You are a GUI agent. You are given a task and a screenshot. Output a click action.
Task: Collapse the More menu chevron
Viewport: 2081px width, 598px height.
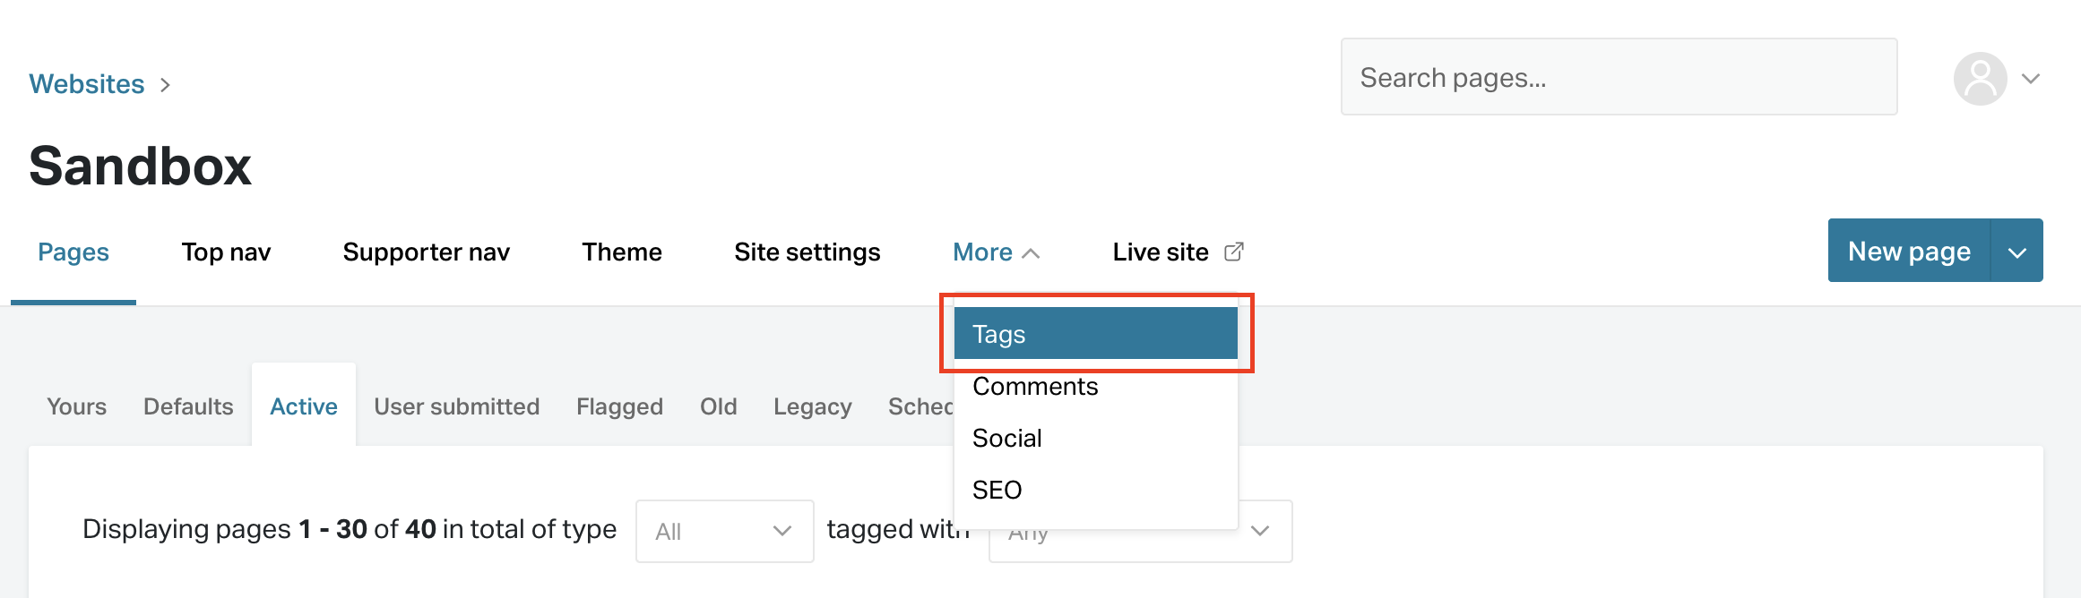pyautogui.click(x=1032, y=252)
